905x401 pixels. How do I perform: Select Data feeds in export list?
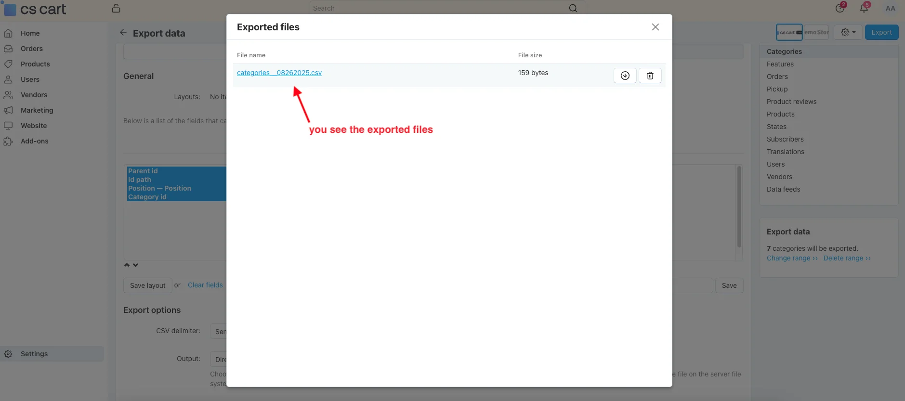pyautogui.click(x=783, y=189)
